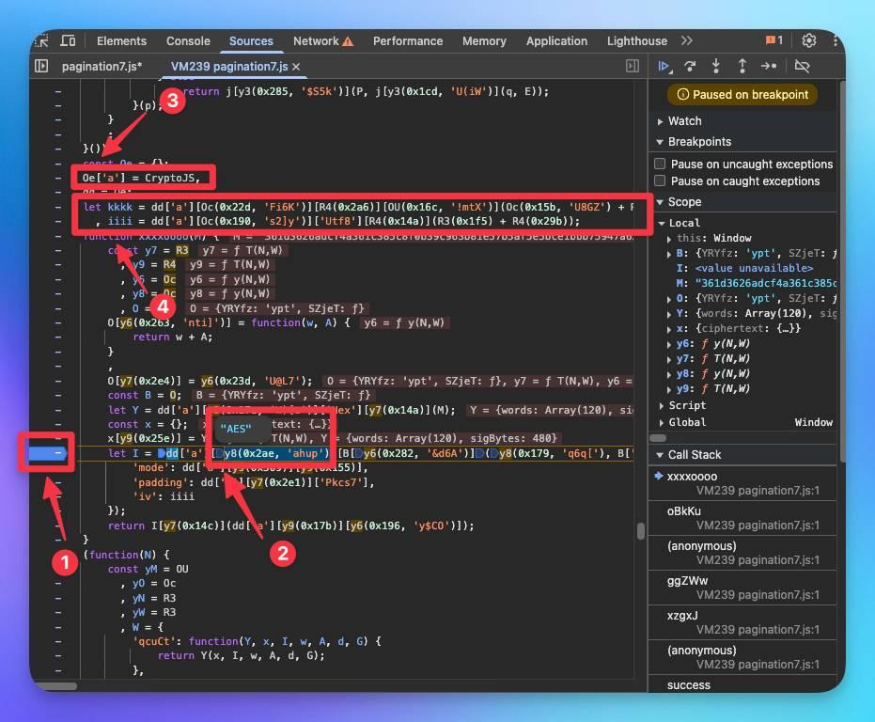Expand y7 function in scope
The image size is (875, 722).
point(669,359)
